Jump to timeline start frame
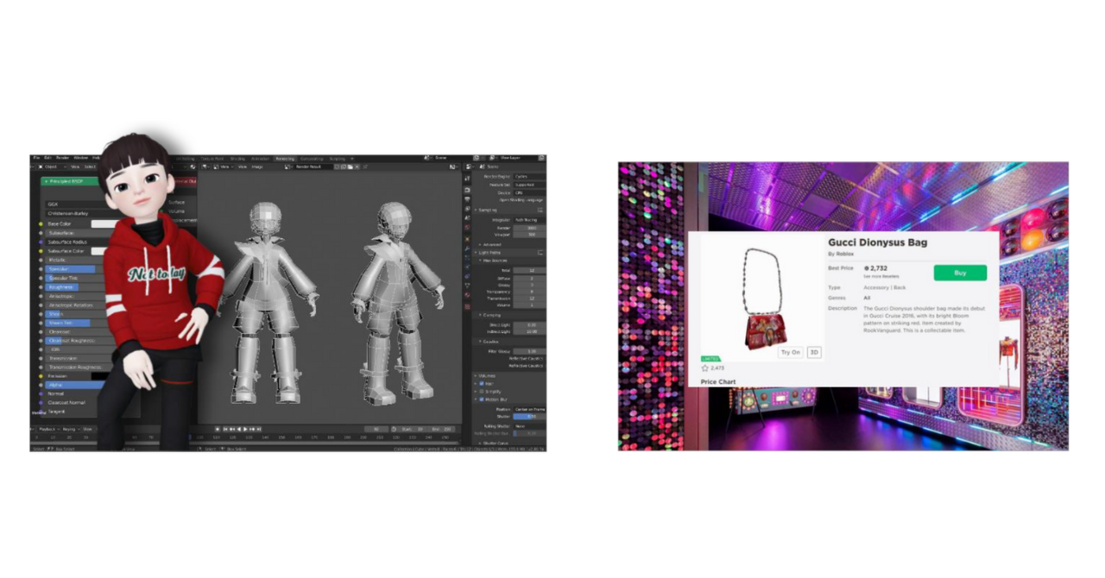Screen dimensions: 1105x578 [x=225, y=429]
